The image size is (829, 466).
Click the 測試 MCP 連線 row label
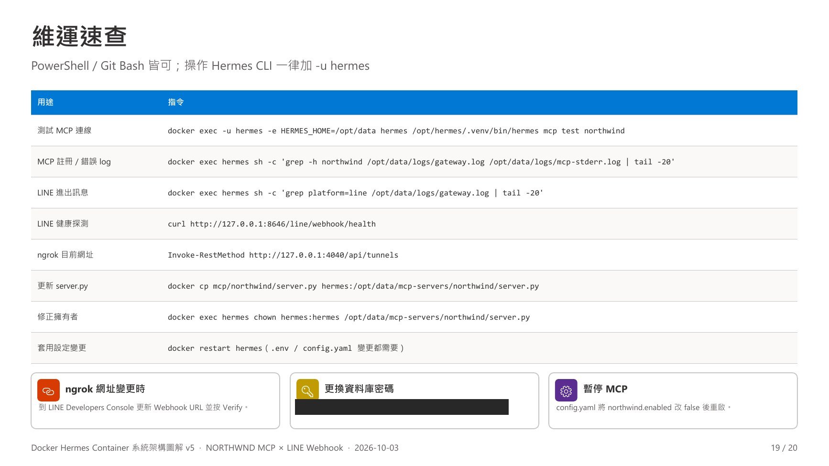click(x=65, y=130)
